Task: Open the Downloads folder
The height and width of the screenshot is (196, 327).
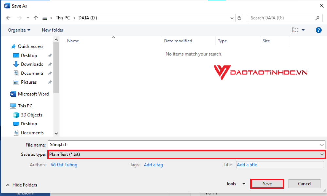Action: (32, 64)
